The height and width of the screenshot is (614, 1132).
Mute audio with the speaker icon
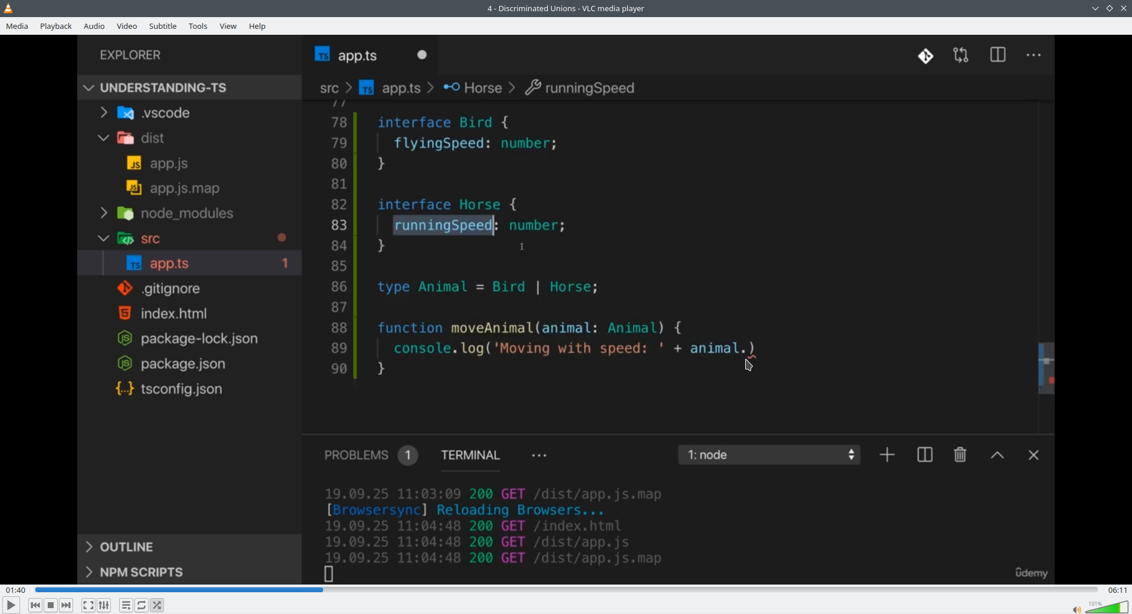pyautogui.click(x=1077, y=609)
